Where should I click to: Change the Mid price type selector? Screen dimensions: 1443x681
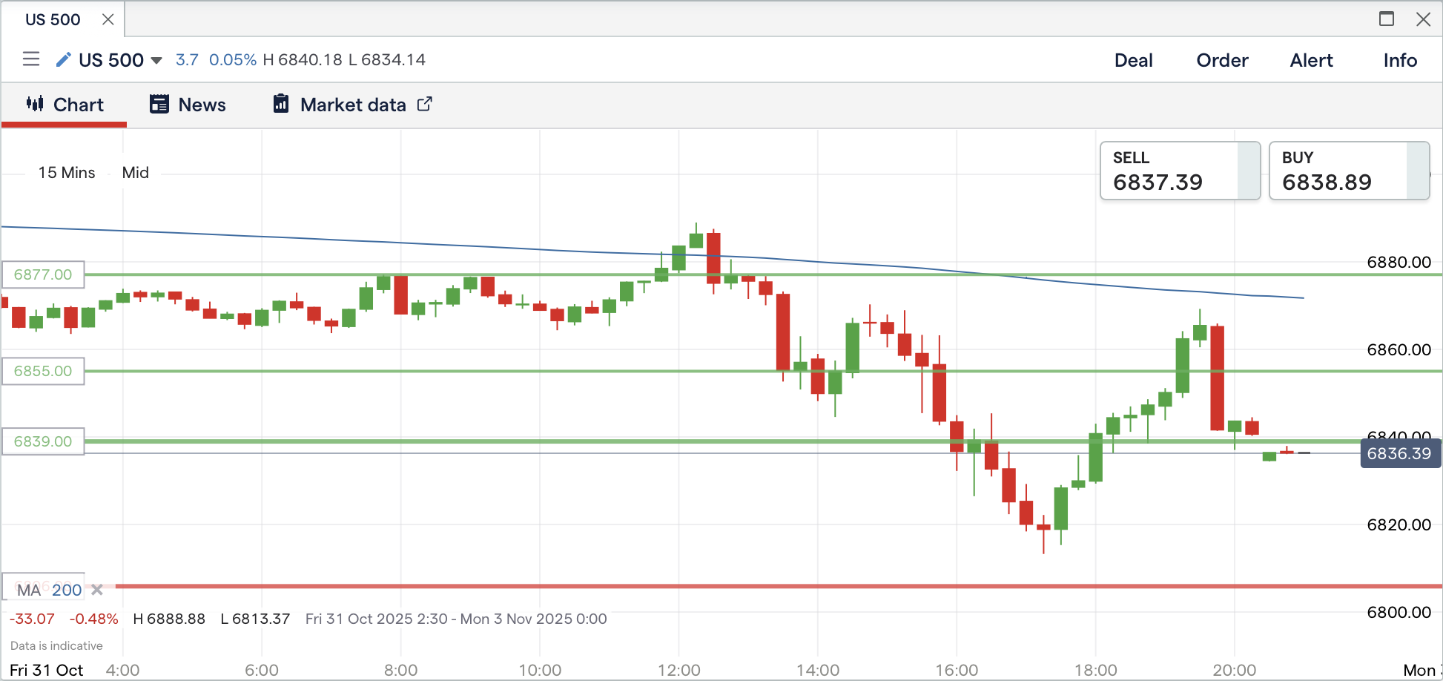135,173
